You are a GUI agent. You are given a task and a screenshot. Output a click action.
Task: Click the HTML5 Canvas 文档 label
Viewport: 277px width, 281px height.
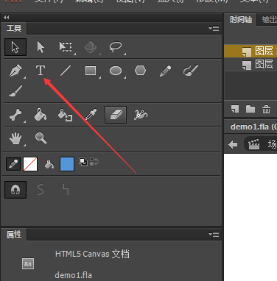pyautogui.click(x=92, y=254)
